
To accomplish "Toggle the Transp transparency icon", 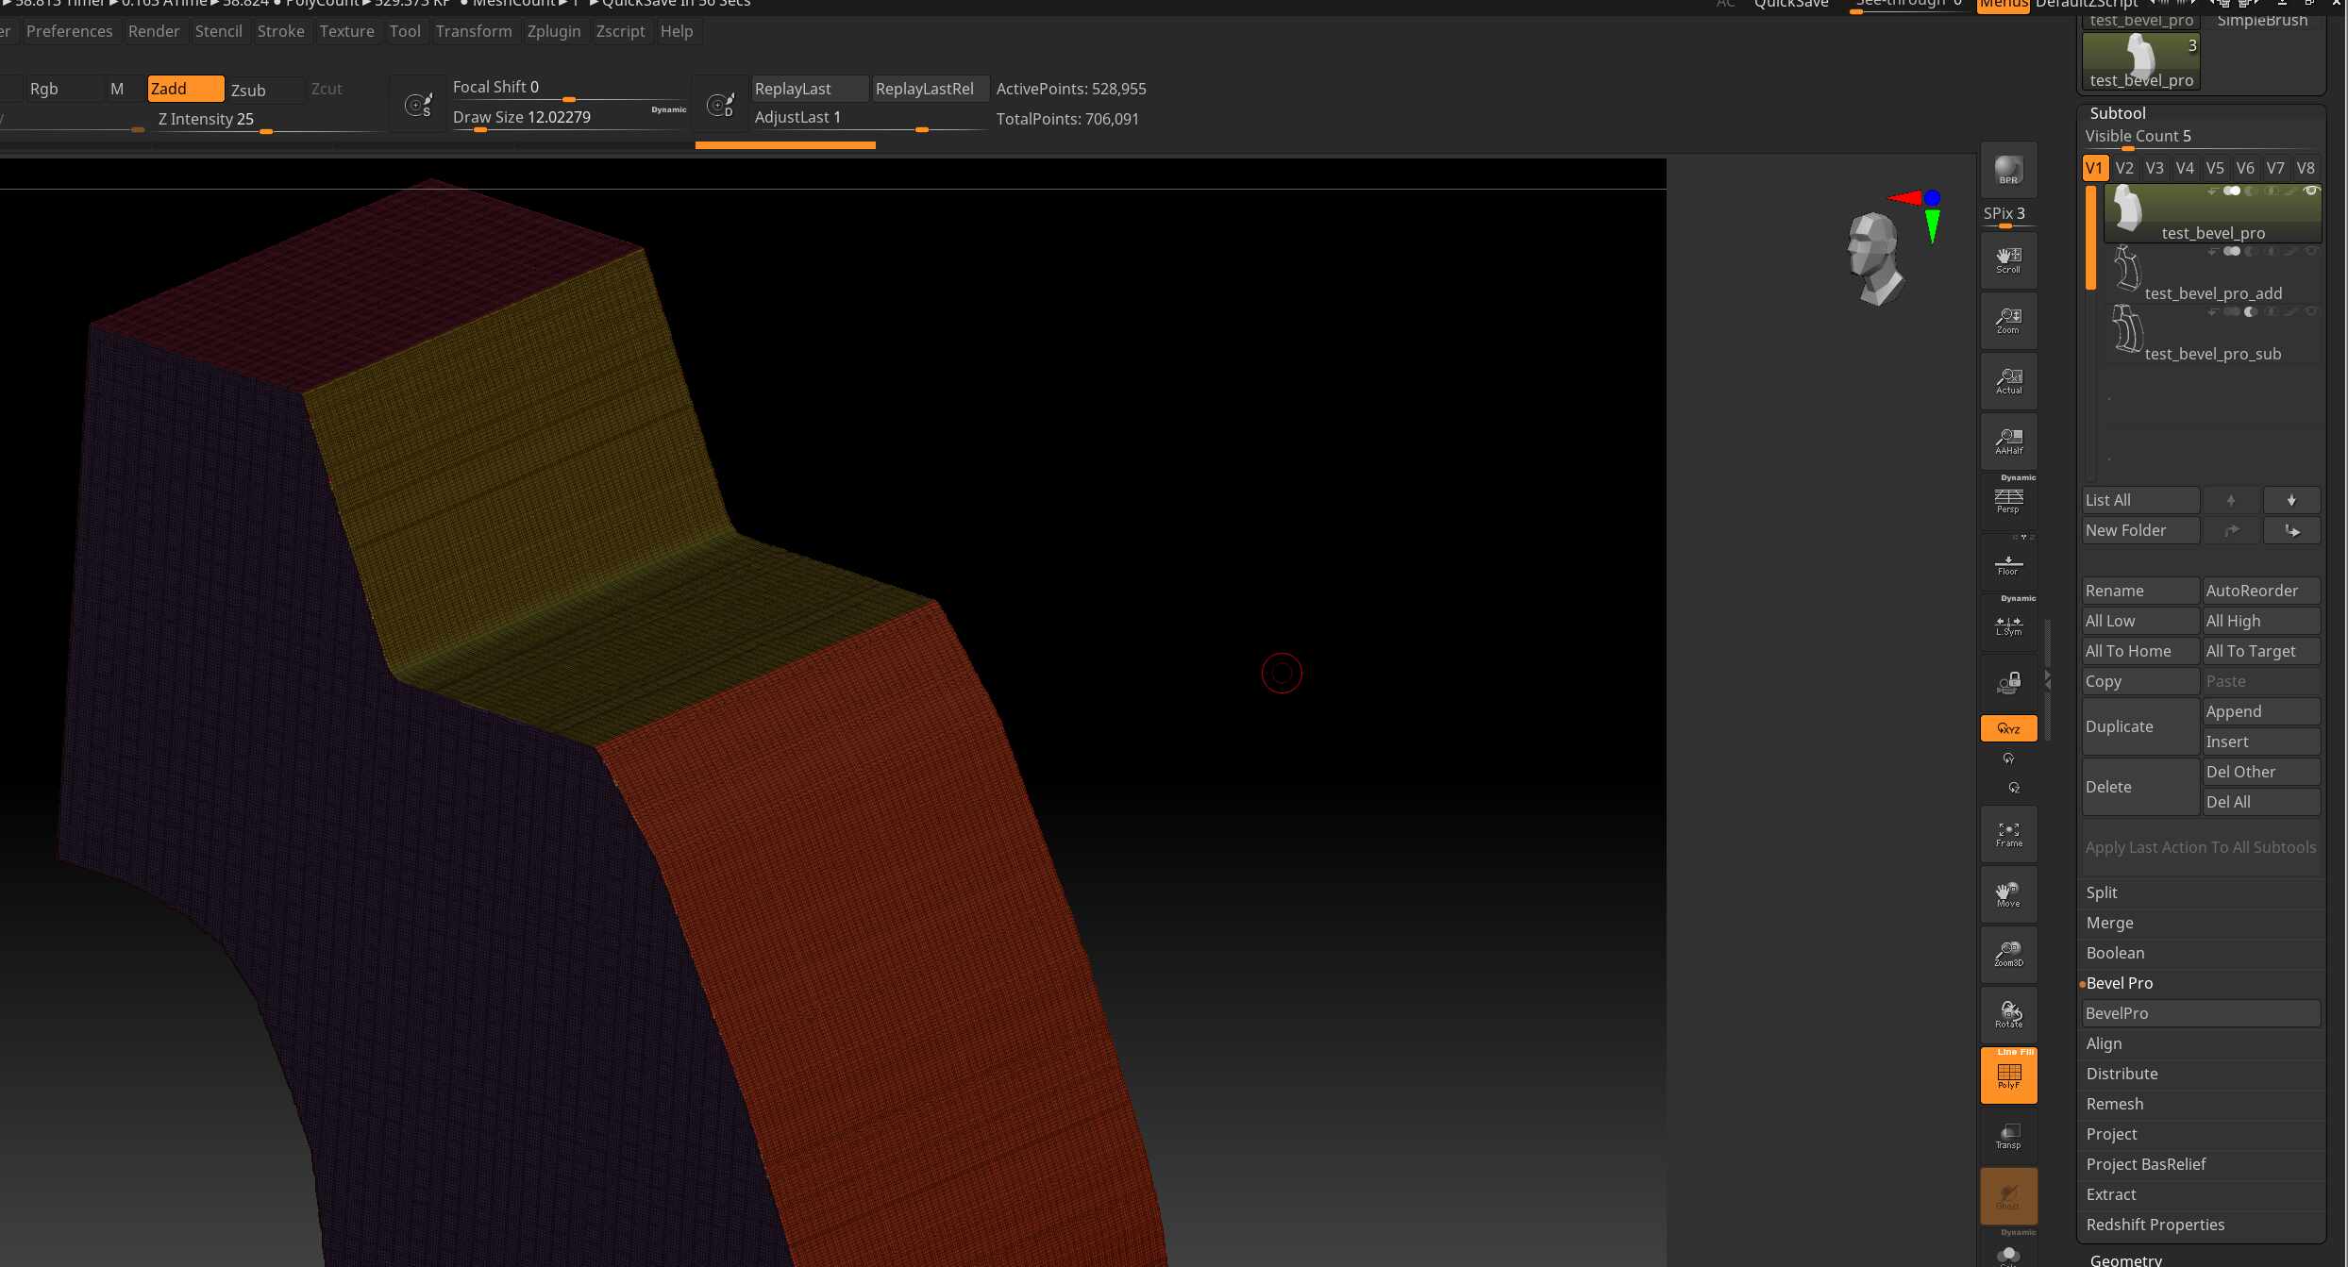I will 2008,1136.
